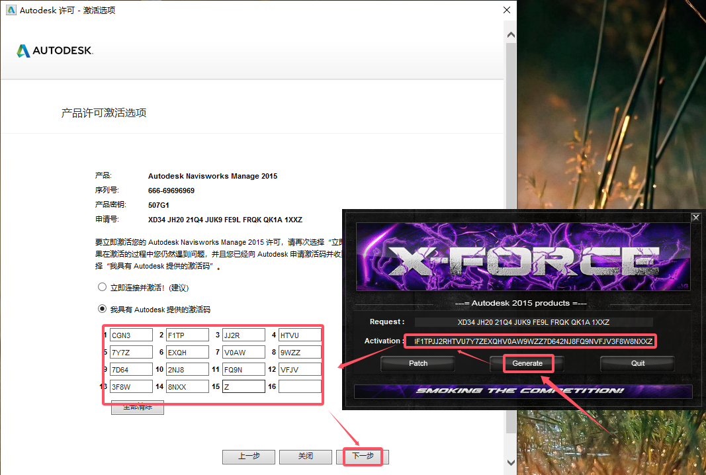The height and width of the screenshot is (475, 706).
Task: Close the Autodesk licensing dialog
Action: [507, 11]
